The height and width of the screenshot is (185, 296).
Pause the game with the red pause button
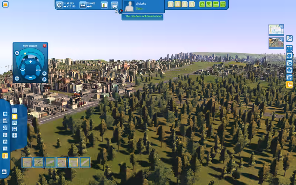121,11
